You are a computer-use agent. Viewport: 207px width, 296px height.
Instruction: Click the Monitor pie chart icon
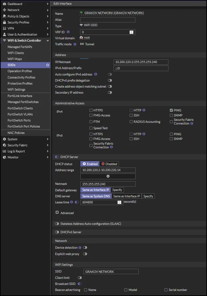point(4,157)
